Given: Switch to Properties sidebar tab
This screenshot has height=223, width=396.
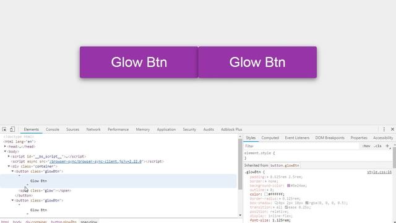Looking at the screenshot, I should [359, 138].
